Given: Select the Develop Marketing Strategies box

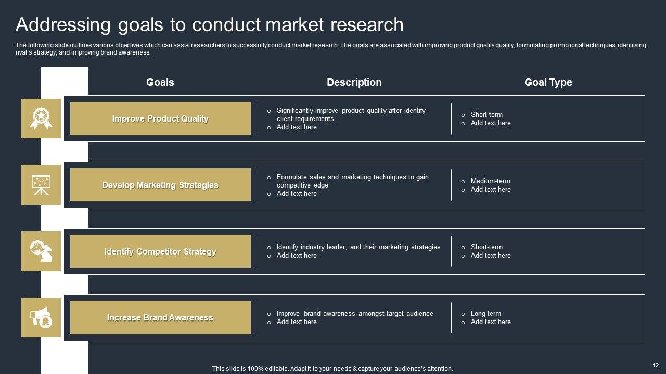Looking at the screenshot, I should tap(160, 185).
